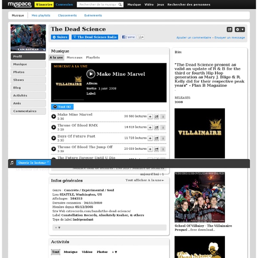Play Days Of Future Past
258x258 pixels.
(54, 138)
